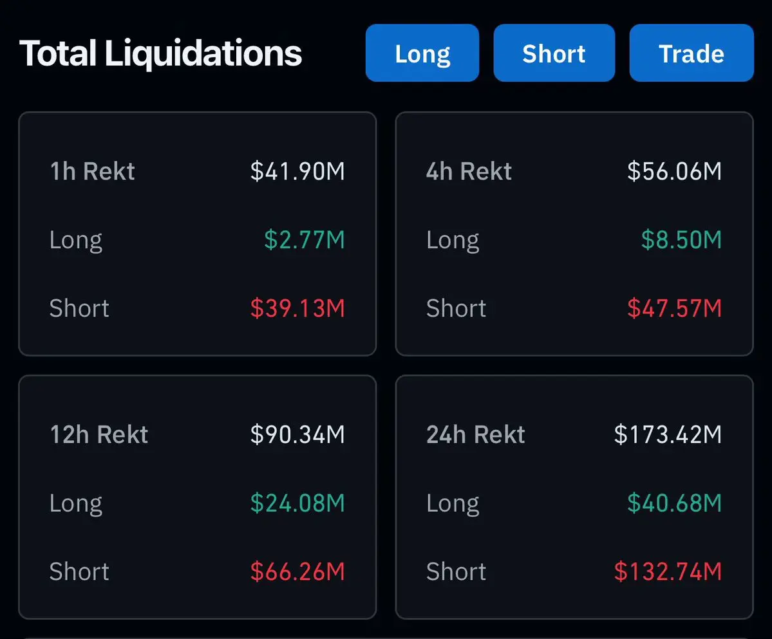The image size is (772, 639).
Task: Select the 4h long value $8.50M
Action: click(681, 239)
